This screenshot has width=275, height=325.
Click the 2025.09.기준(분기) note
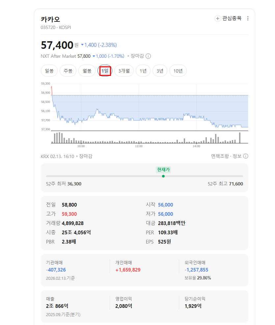(63, 315)
